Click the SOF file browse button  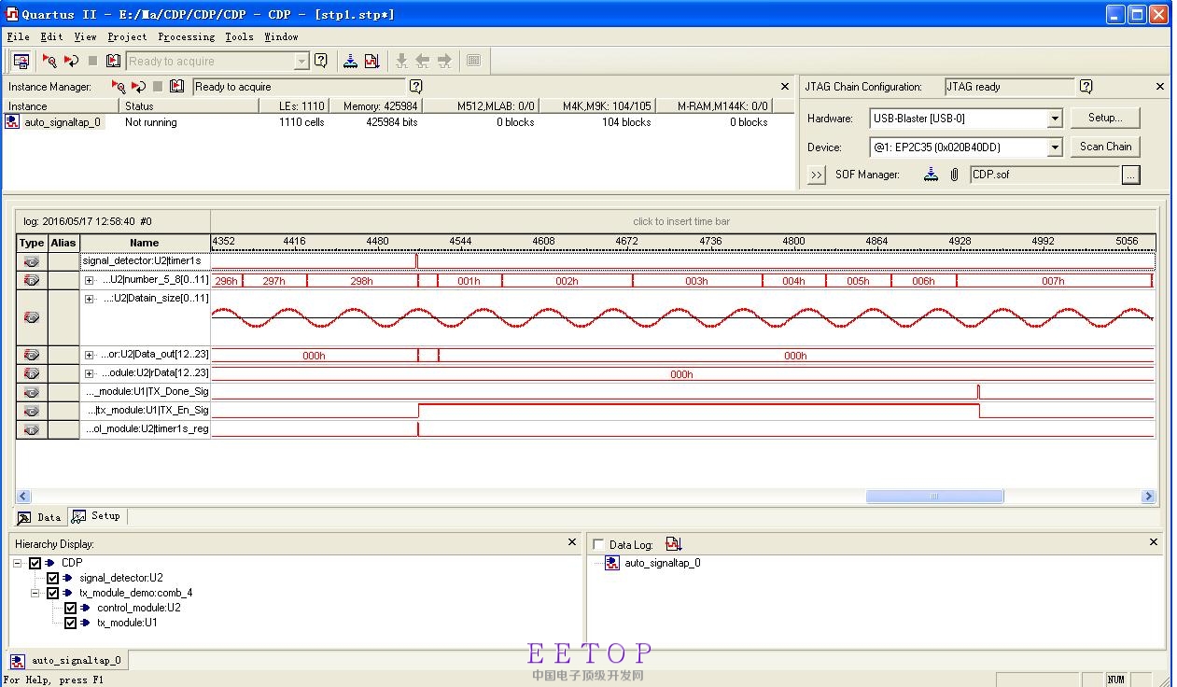click(1130, 175)
